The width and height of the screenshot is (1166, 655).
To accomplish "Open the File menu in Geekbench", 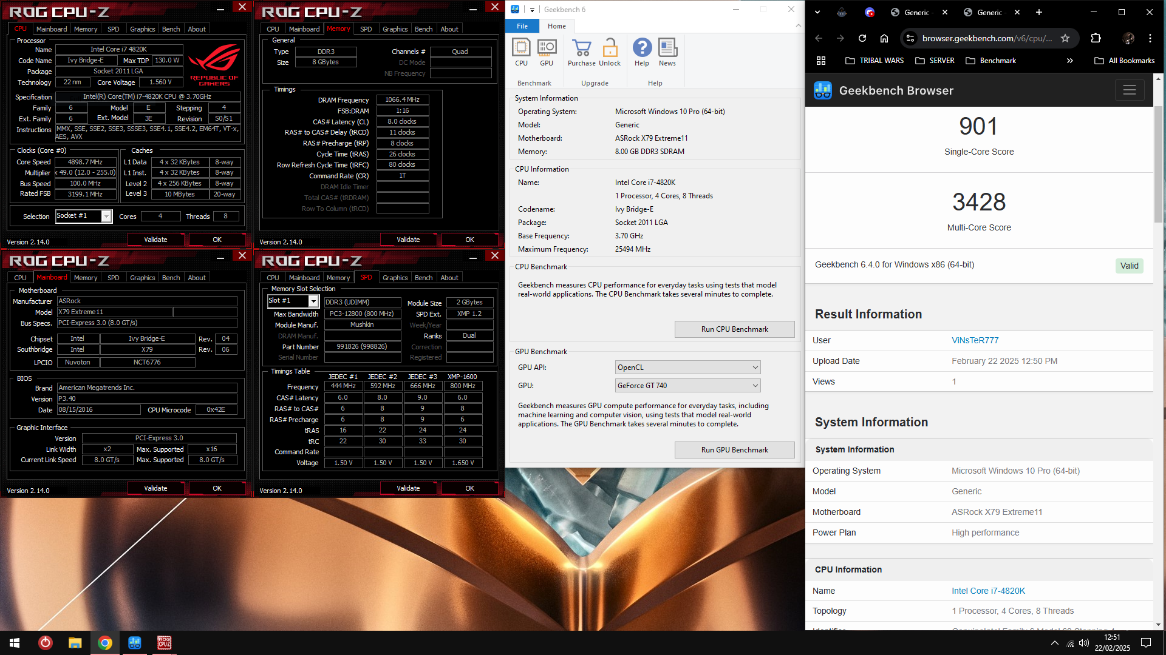I will [522, 26].
